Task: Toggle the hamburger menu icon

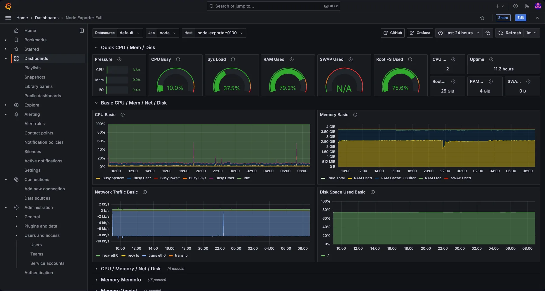Action: 8,18
